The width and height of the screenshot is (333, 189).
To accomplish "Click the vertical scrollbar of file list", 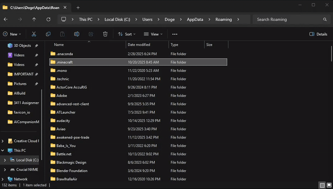I will click(x=331, y=53).
